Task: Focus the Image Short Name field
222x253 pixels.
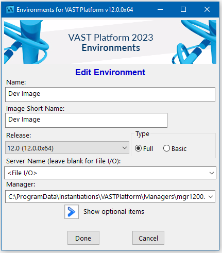Action: 86,120
